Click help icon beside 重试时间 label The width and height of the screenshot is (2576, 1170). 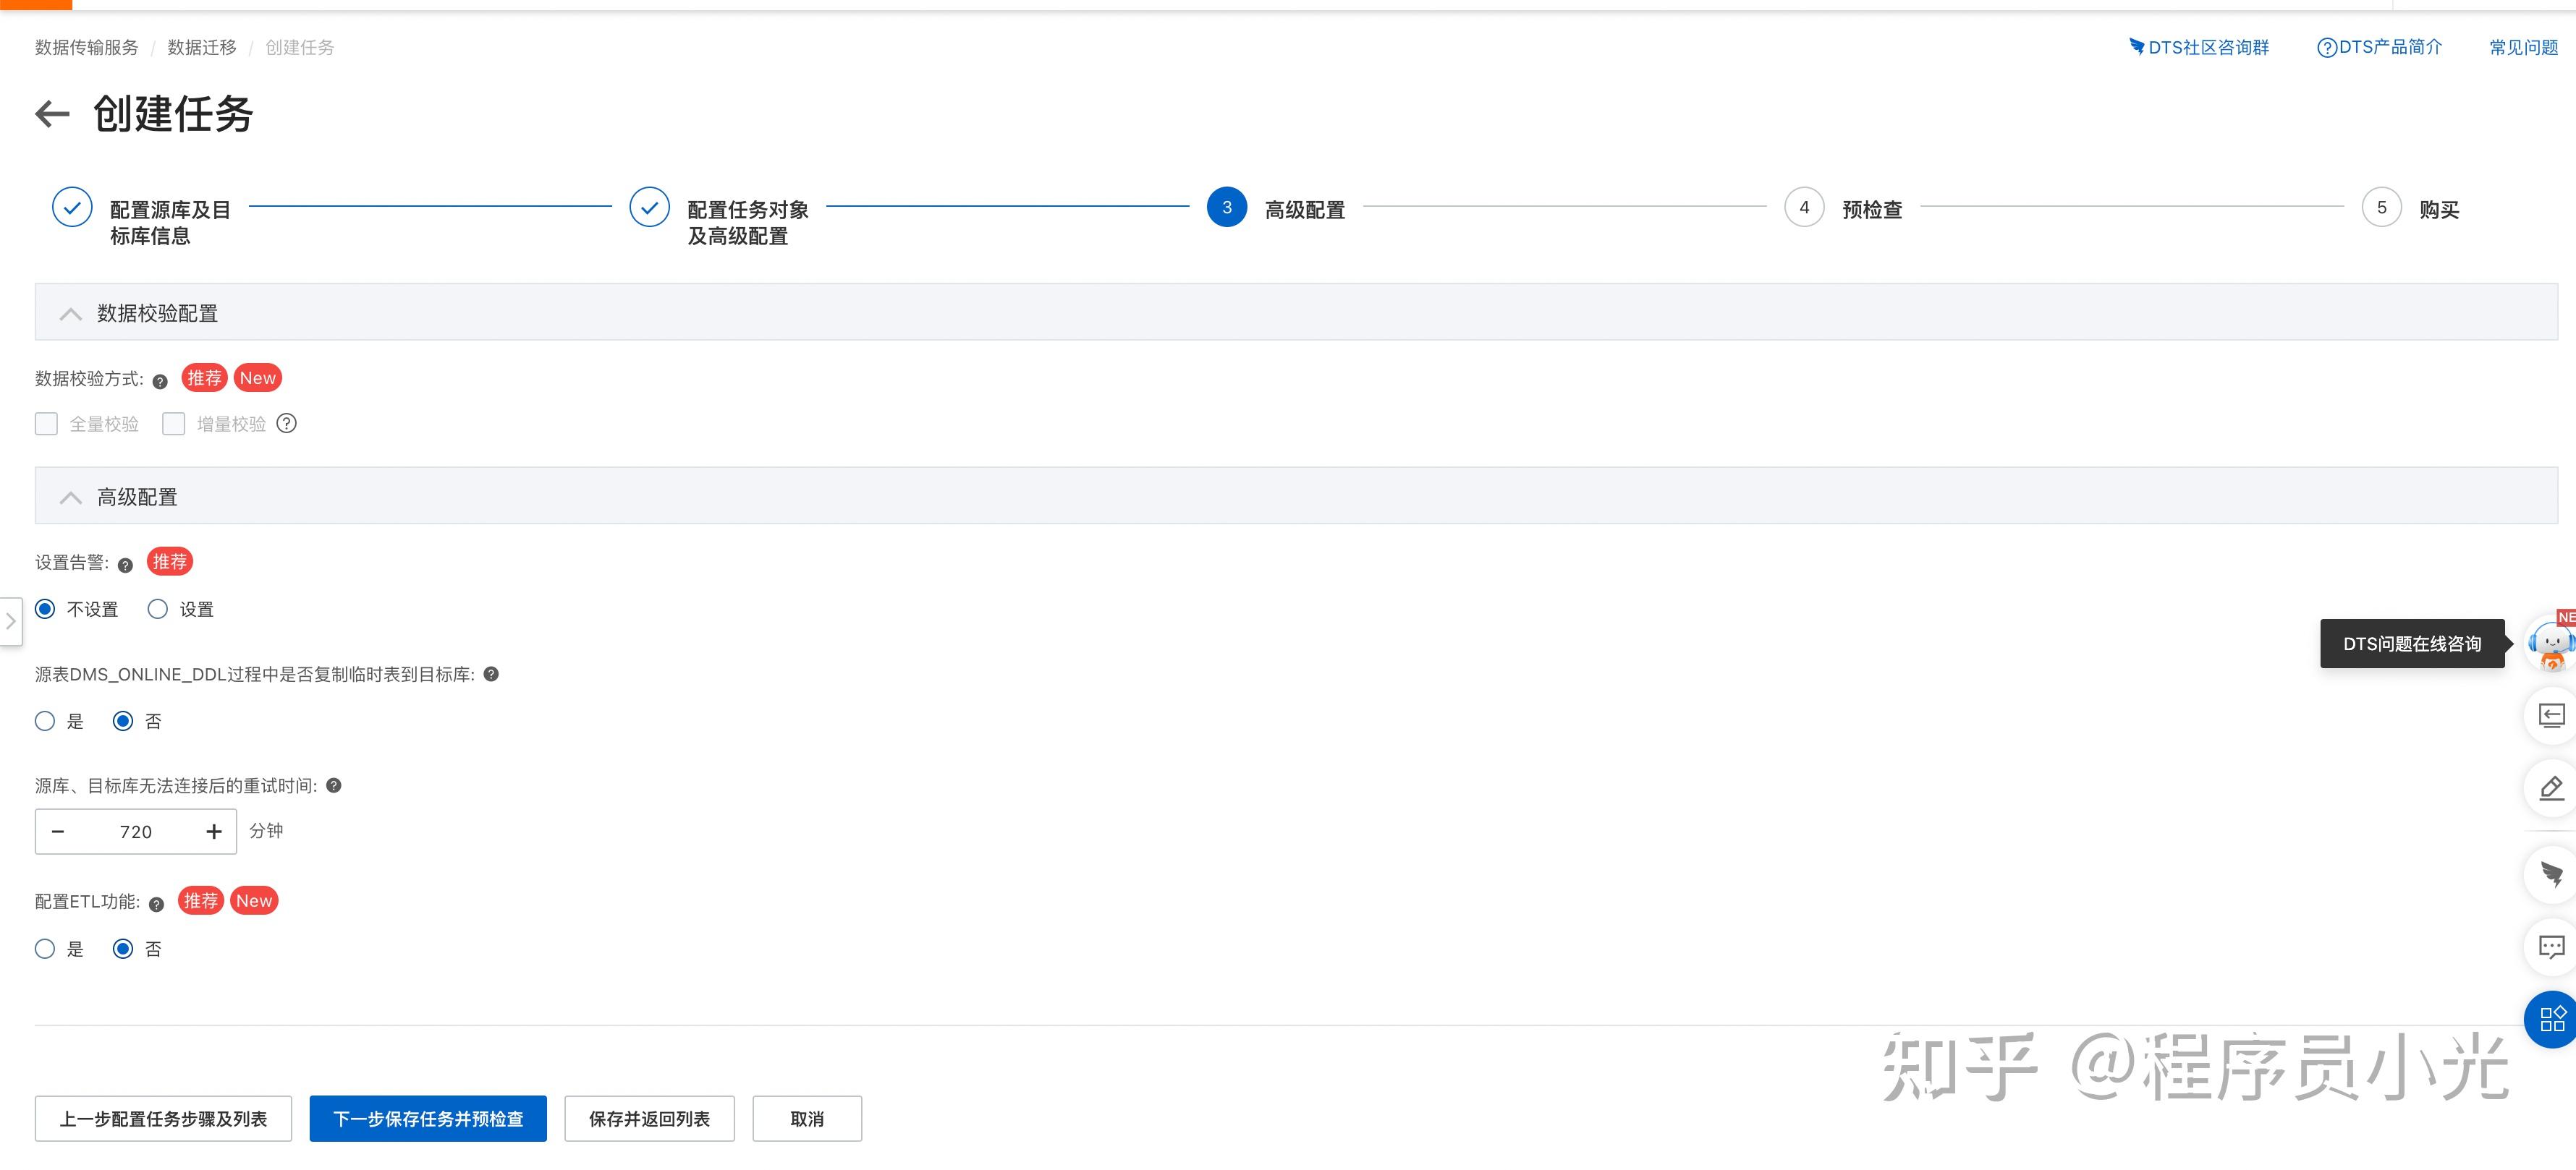[x=334, y=785]
